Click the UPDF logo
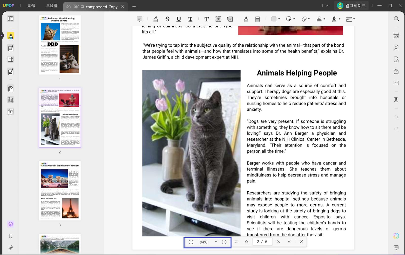The height and width of the screenshot is (255, 405). pos(9,6)
